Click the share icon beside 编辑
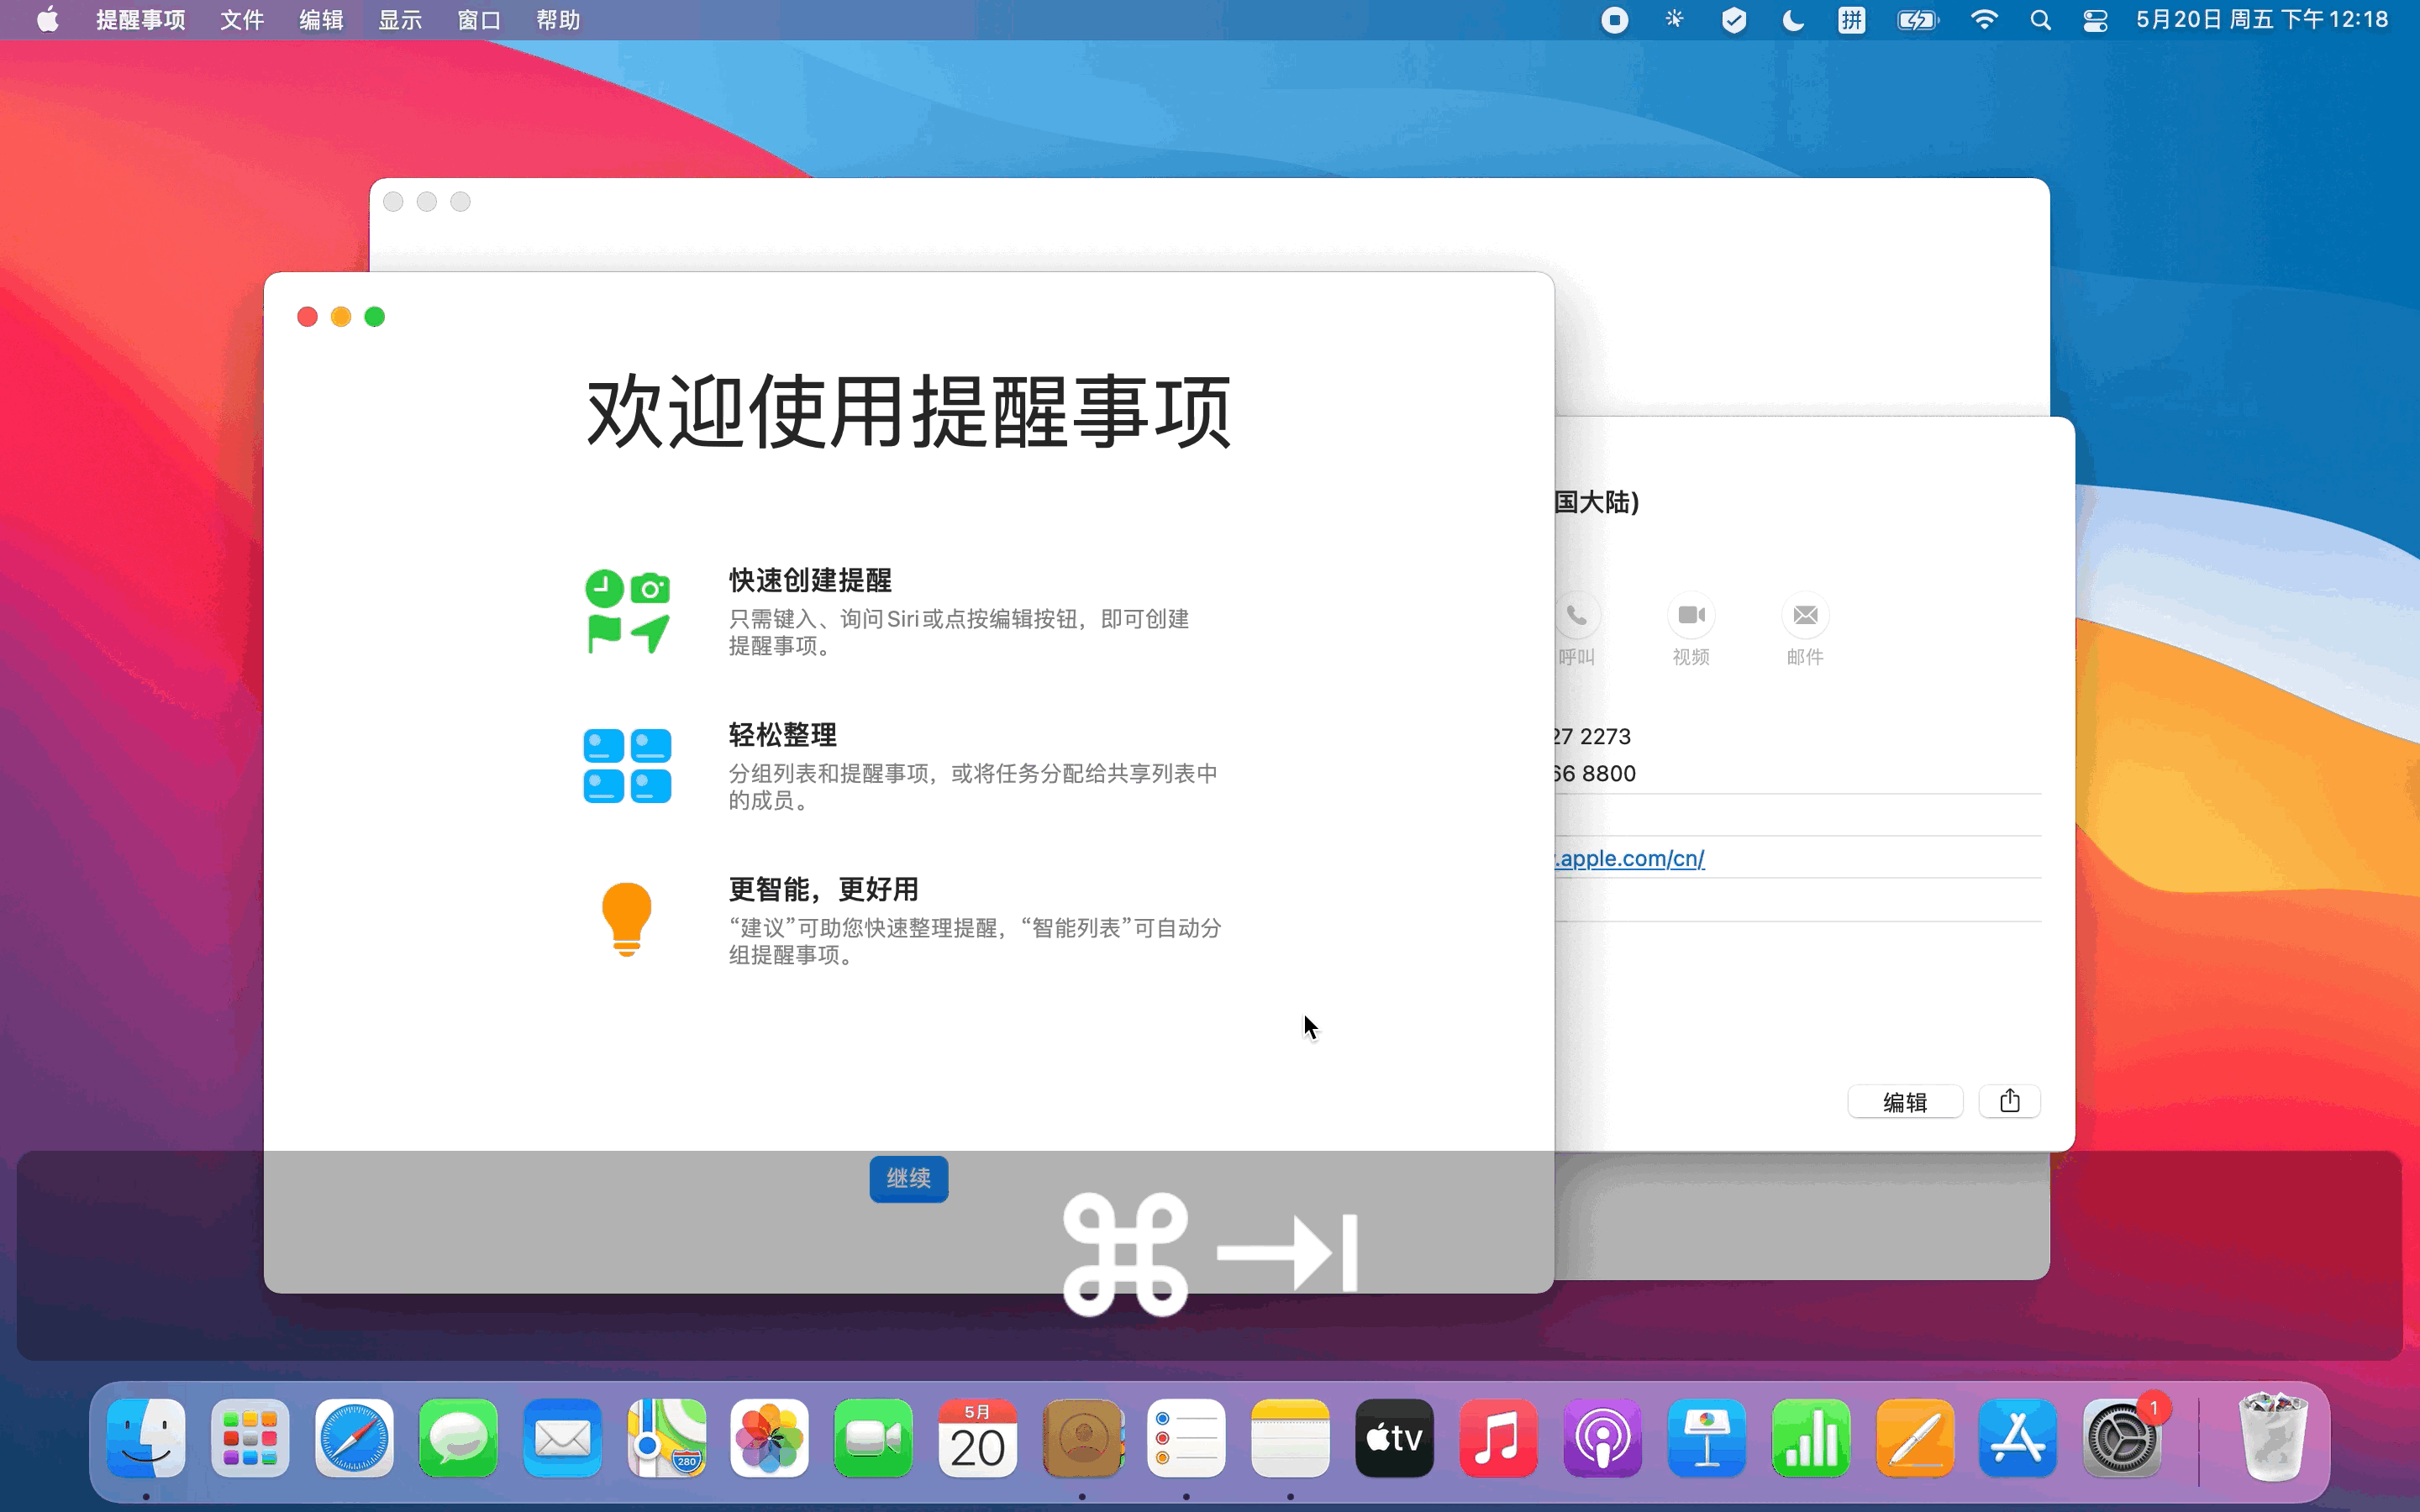 tap(2009, 1101)
